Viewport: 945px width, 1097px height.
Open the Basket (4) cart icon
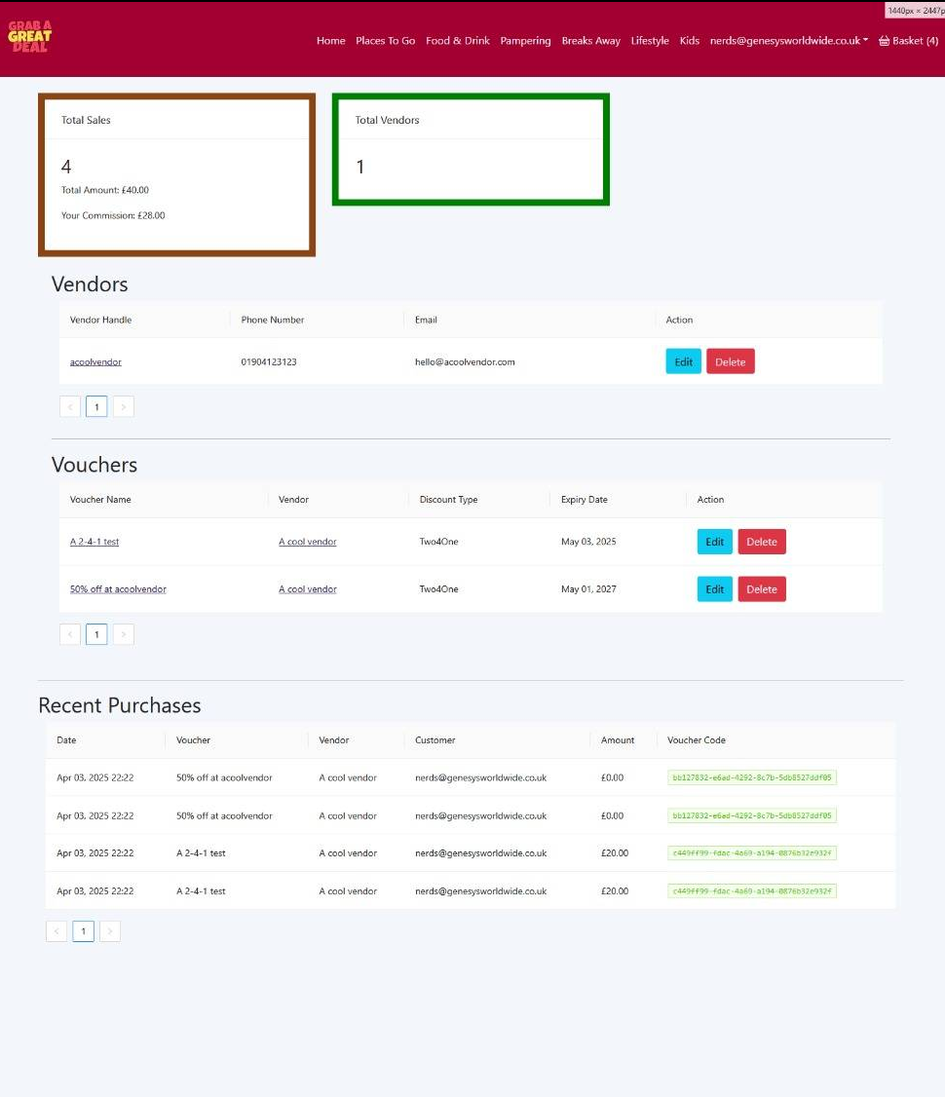tap(908, 41)
